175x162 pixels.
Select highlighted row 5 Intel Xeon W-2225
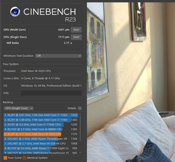(41, 134)
